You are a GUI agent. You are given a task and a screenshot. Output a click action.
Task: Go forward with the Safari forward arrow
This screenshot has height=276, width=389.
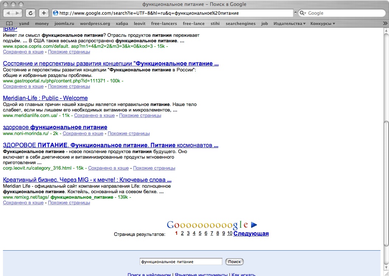click(17, 13)
